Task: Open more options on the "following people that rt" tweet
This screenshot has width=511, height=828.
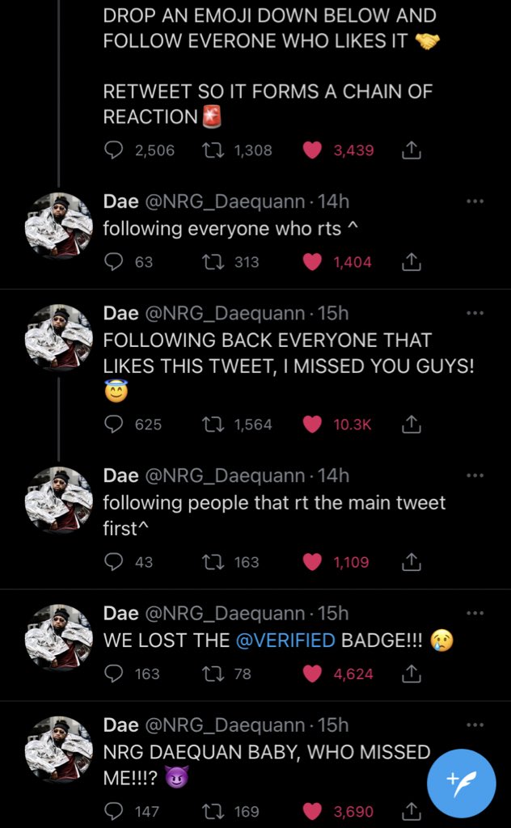Action: coord(475,475)
